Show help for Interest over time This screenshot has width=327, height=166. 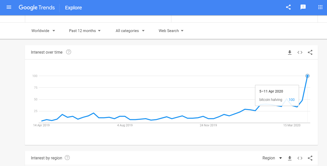pyautogui.click(x=69, y=52)
